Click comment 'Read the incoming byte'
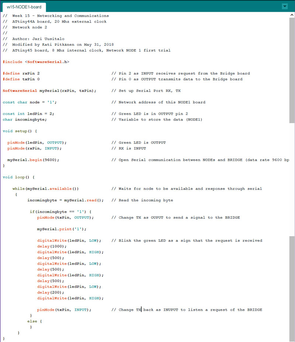The width and height of the screenshot is (295, 342). coord(146,200)
